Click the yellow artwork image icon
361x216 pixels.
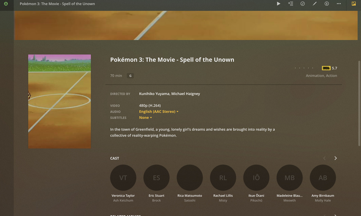tap(353, 4)
